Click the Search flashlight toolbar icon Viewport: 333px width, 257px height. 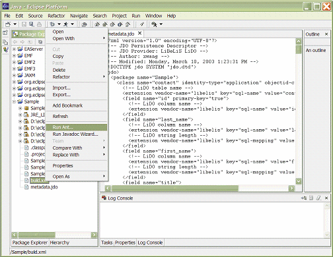click(155, 24)
